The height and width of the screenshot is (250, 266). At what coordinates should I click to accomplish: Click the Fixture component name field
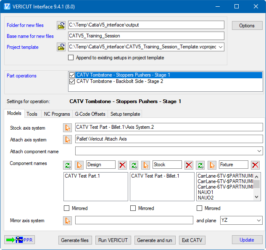pos(234,165)
